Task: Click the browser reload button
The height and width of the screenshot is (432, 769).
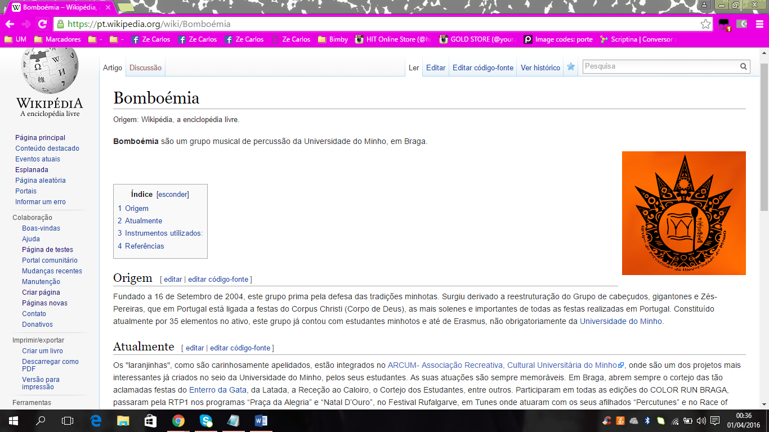Action: point(42,24)
